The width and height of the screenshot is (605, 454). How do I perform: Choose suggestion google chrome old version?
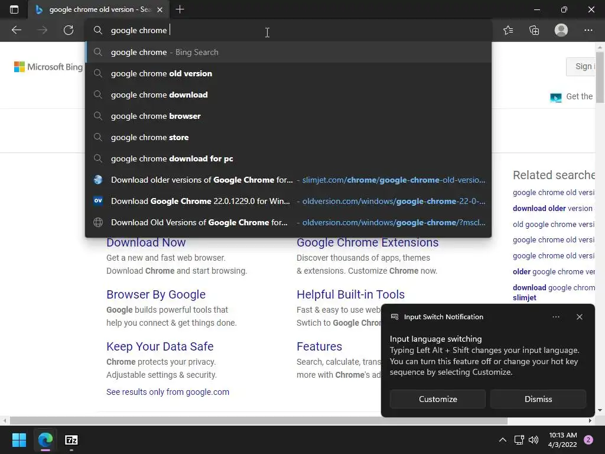coord(288,73)
